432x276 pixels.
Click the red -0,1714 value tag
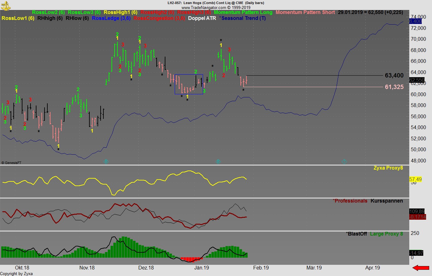[418, 217]
